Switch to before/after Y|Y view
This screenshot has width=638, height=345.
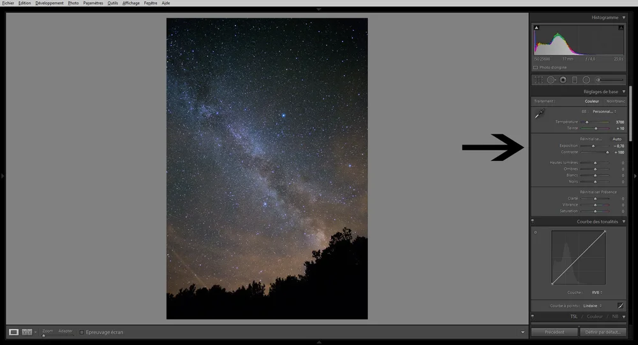click(x=27, y=332)
